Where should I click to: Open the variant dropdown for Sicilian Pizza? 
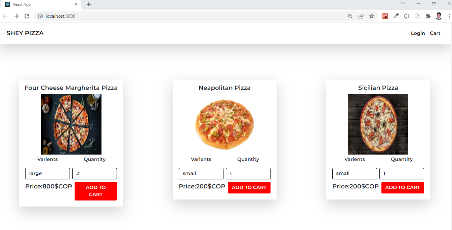point(355,173)
